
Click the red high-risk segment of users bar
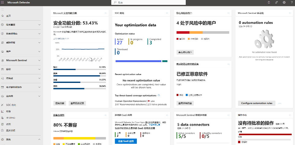183,32
